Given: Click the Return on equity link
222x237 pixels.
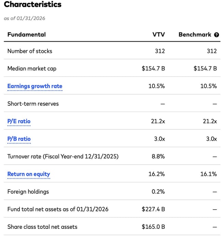Looking at the screenshot, I should point(29,174).
